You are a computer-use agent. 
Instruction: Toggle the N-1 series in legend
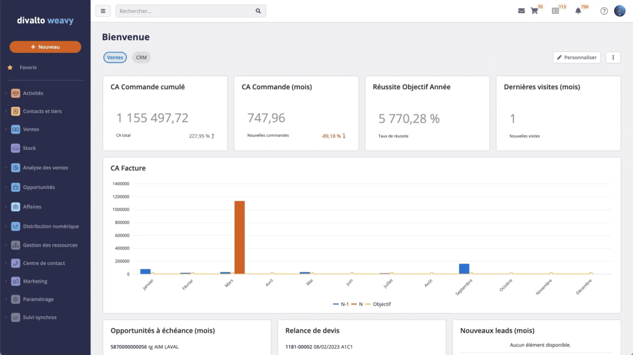click(341, 304)
